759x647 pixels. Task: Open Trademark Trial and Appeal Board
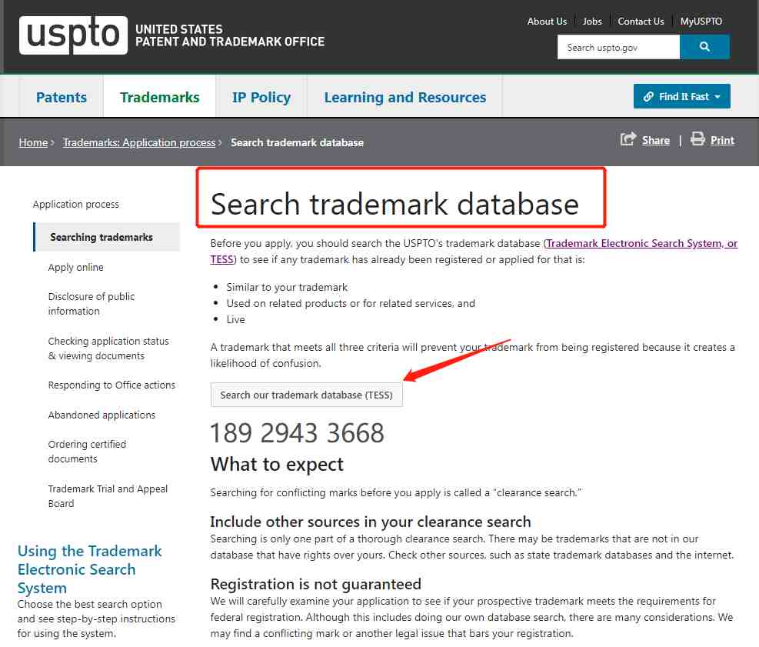[108, 496]
